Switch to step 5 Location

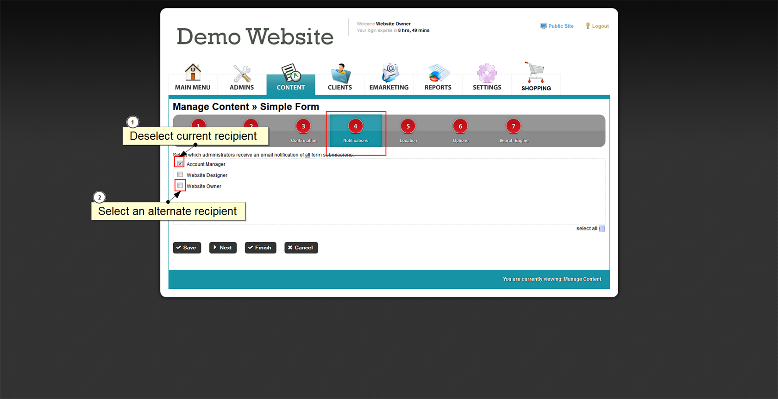click(x=408, y=126)
